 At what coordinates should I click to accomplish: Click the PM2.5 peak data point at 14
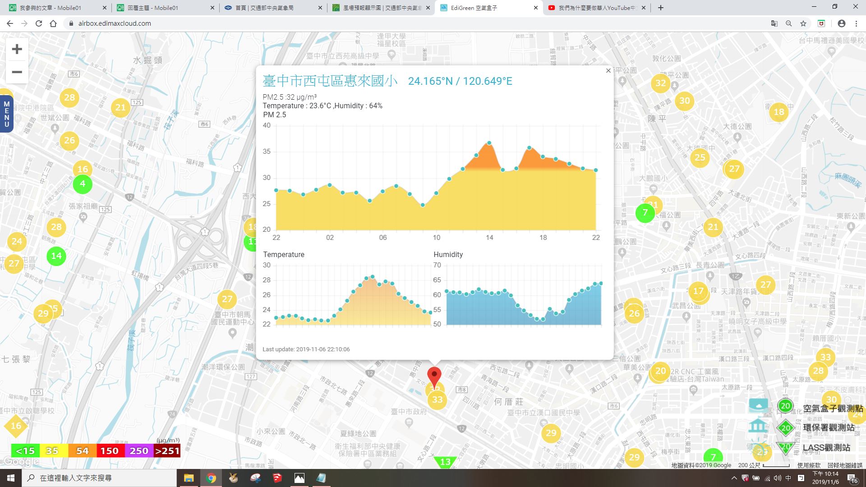[x=489, y=143]
